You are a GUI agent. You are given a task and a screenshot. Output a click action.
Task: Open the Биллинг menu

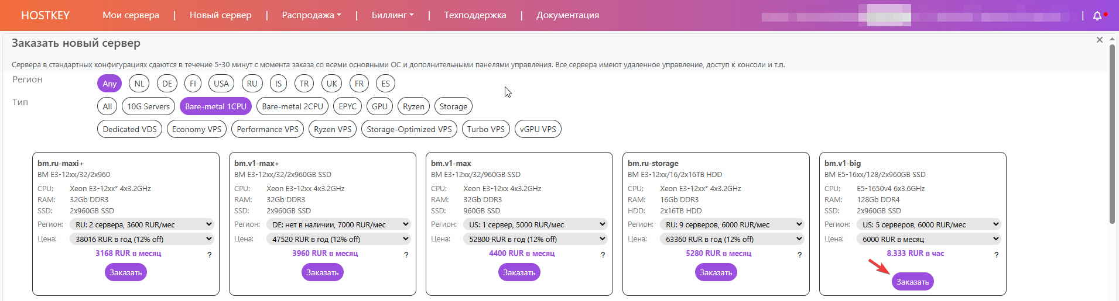(392, 15)
